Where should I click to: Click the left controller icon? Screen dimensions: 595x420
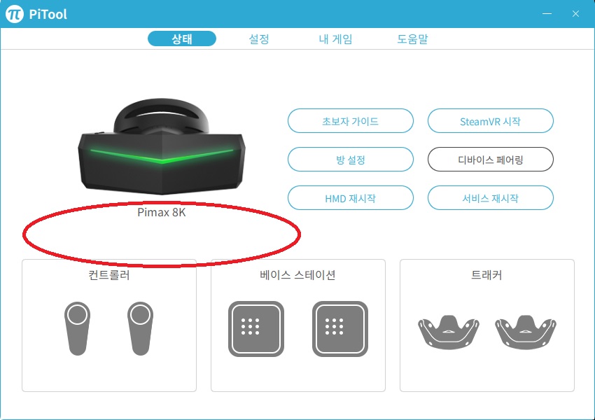(78, 328)
